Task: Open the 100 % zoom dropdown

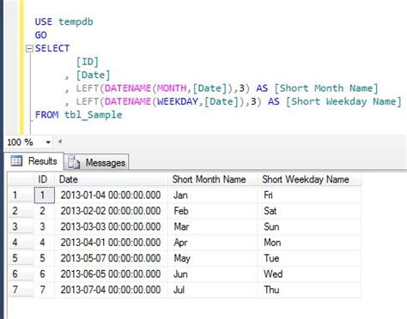Action: [x=48, y=142]
